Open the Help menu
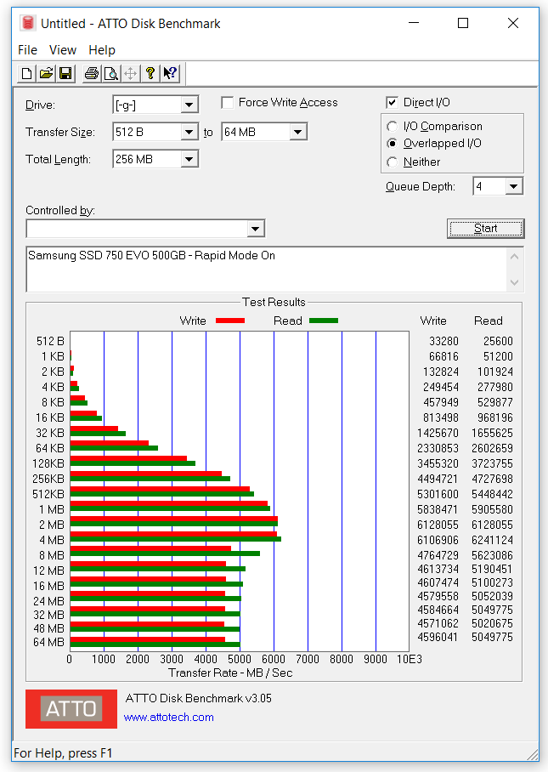548x772 pixels. coord(102,50)
